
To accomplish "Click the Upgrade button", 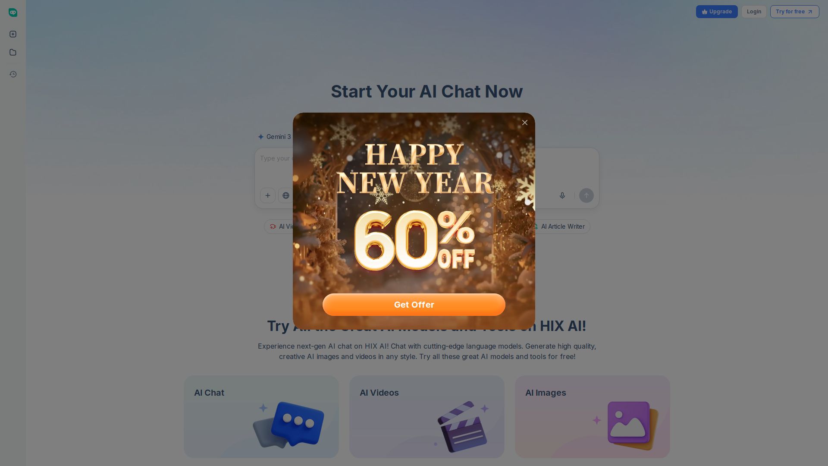I will click(717, 12).
